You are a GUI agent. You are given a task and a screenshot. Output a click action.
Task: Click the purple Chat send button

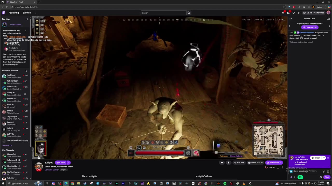(327, 177)
